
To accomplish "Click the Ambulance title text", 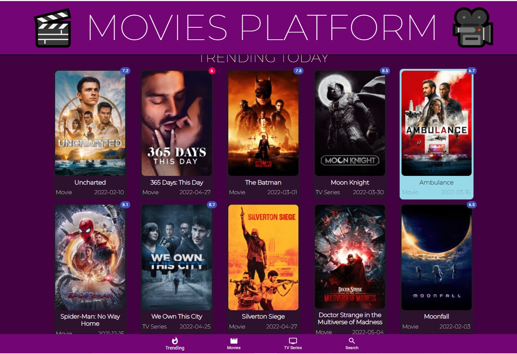I will coord(436,182).
